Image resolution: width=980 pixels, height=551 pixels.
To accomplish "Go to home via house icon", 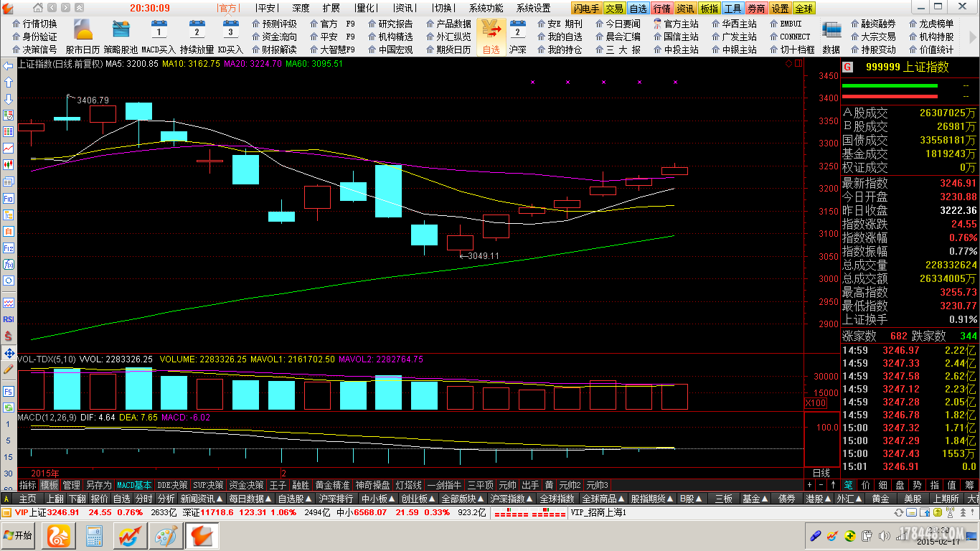I will 38,8.
